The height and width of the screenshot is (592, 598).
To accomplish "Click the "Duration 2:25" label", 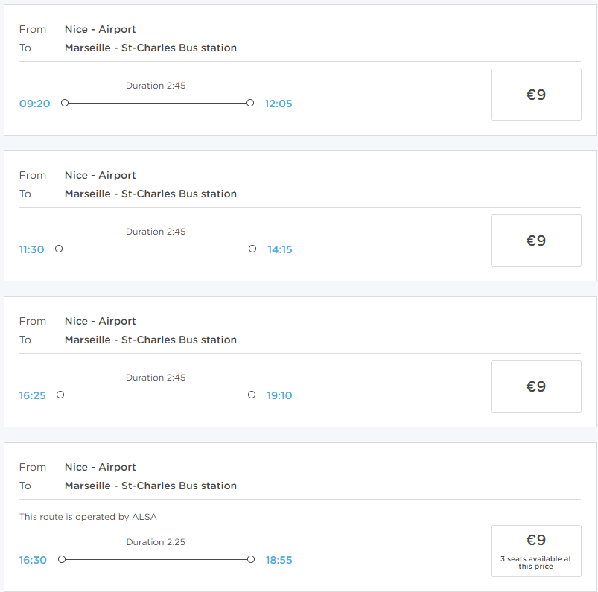I will (x=156, y=542).
